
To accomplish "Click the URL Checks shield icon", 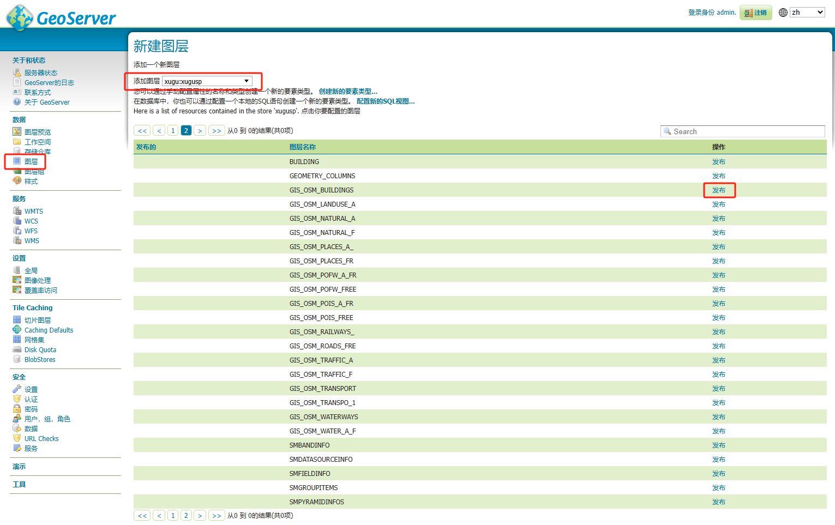I will point(17,438).
